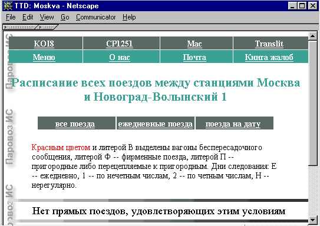Open the Книга жалоб link
Viewport: 320px width, 226px height.
tap(269, 57)
